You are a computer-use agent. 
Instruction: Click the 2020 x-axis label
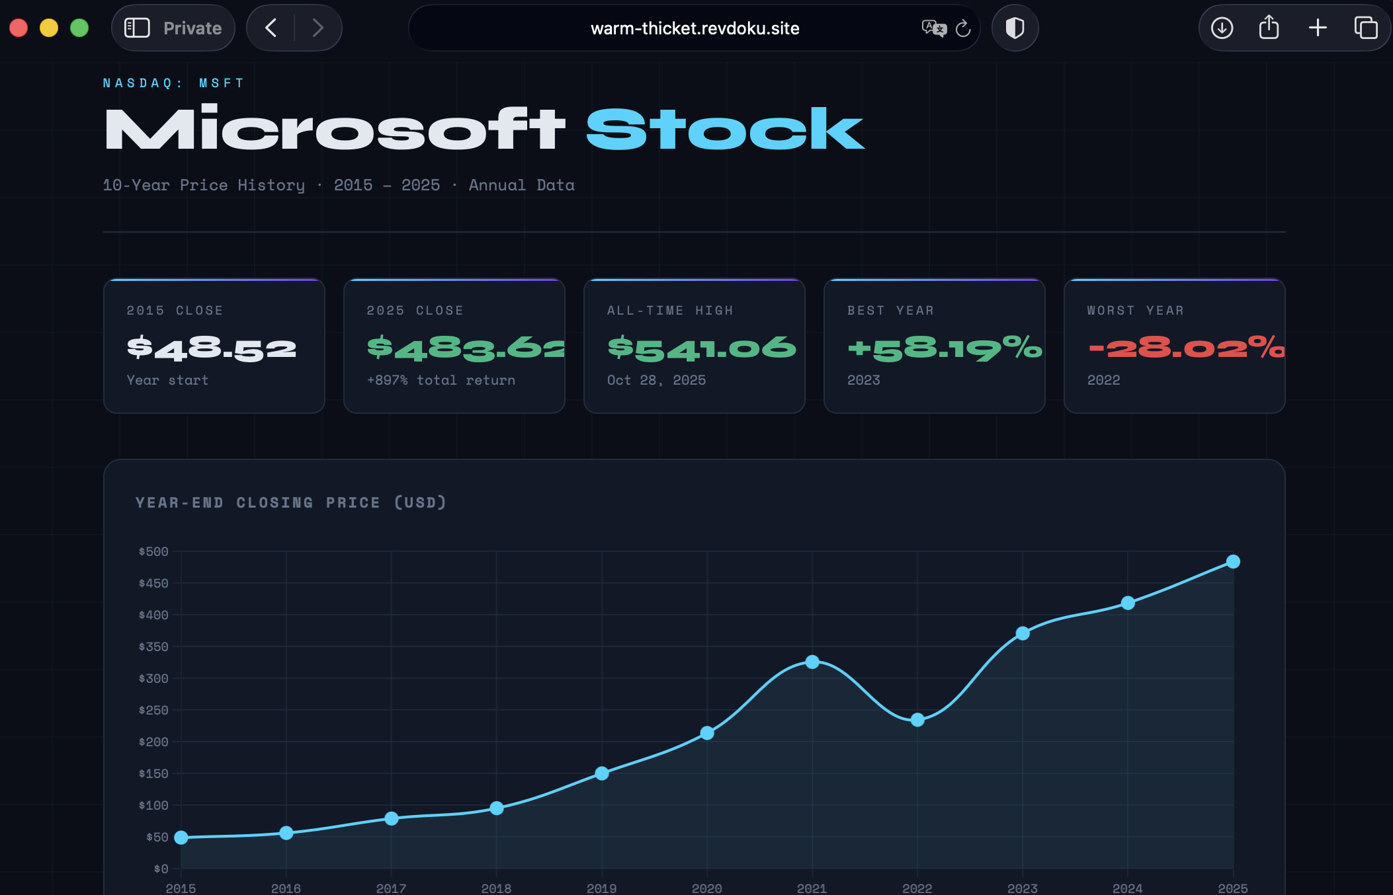pyautogui.click(x=707, y=888)
